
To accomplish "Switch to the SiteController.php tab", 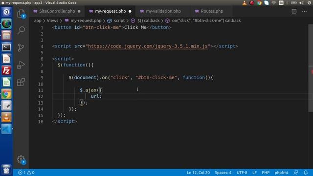I will click(57, 11).
